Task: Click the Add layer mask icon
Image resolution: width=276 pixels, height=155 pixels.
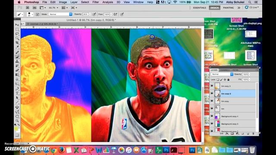Action: (x=232, y=134)
